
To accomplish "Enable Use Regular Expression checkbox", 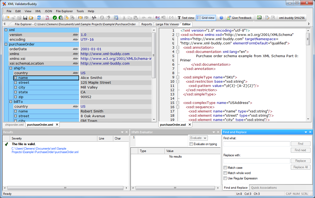I will pos(225,178).
